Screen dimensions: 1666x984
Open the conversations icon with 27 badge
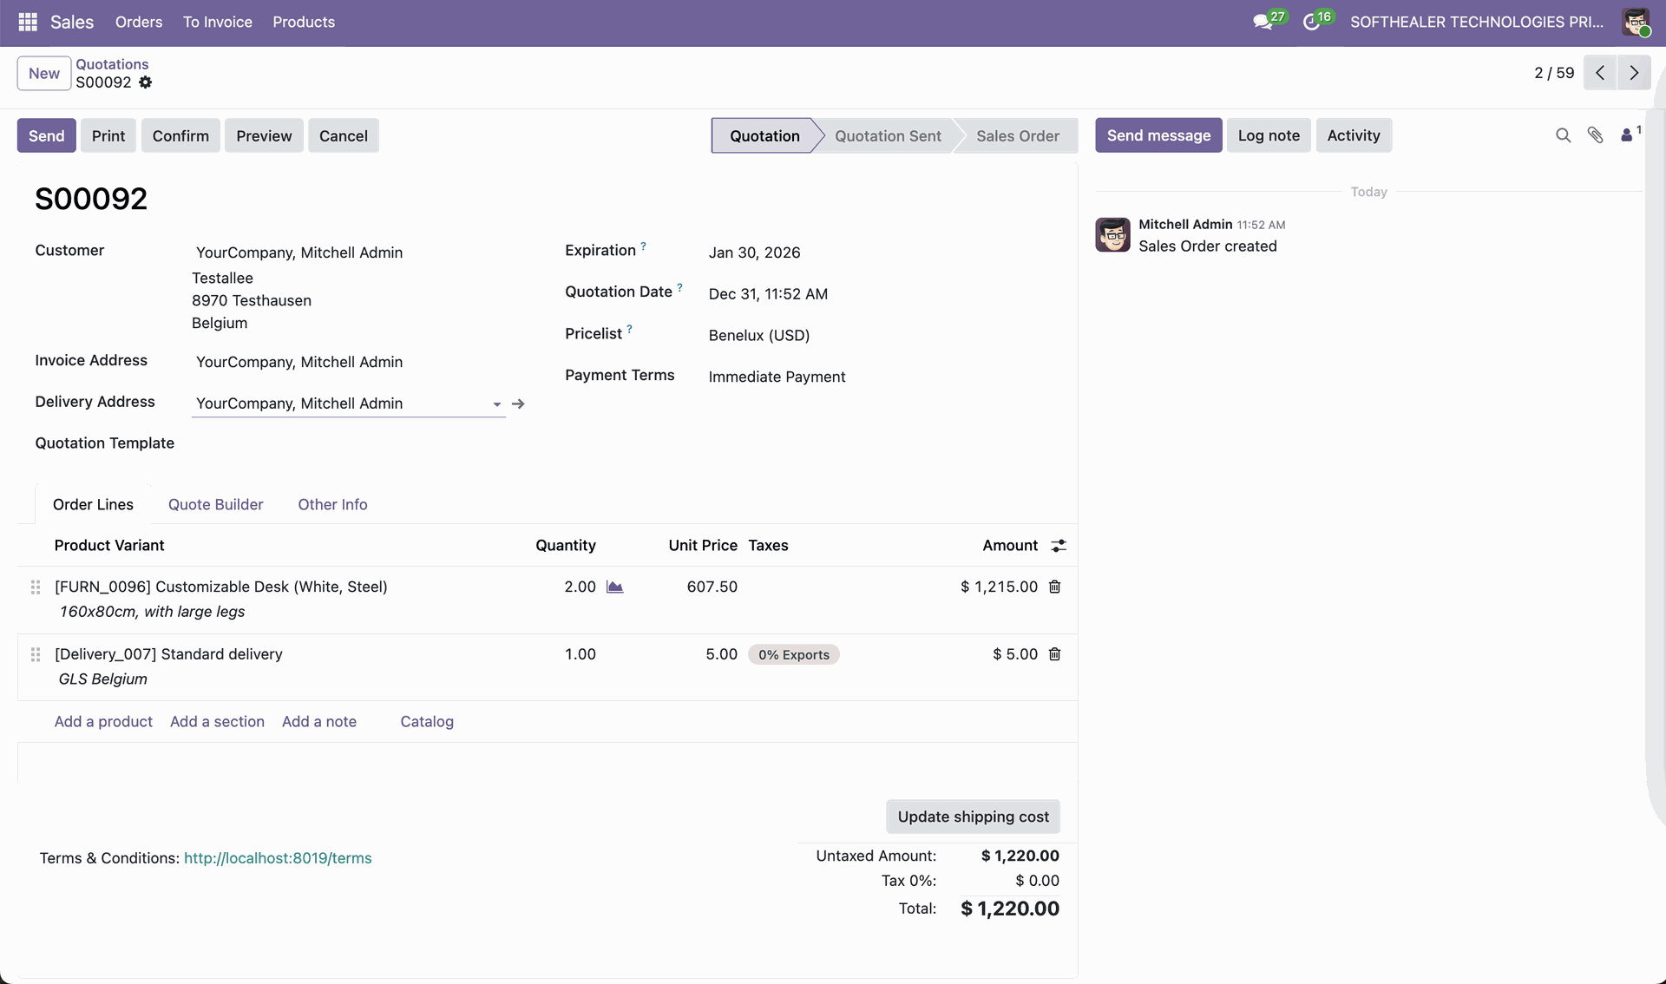pos(1263,22)
